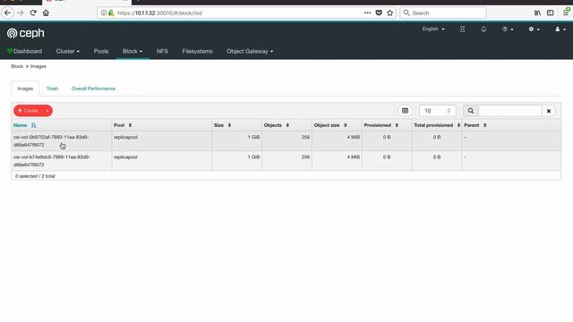Click the Create button
The image size is (573, 322).
tap(29, 111)
